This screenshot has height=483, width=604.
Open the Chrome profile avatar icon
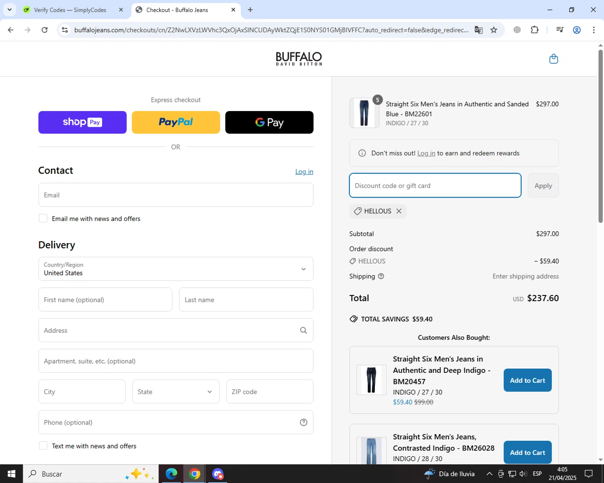(577, 30)
